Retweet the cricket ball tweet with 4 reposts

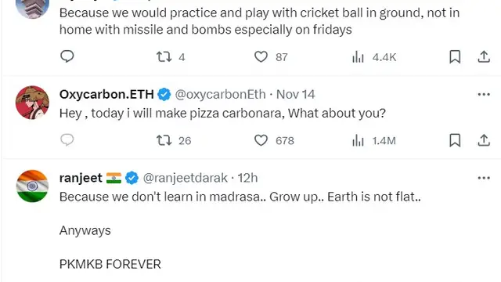(171, 57)
